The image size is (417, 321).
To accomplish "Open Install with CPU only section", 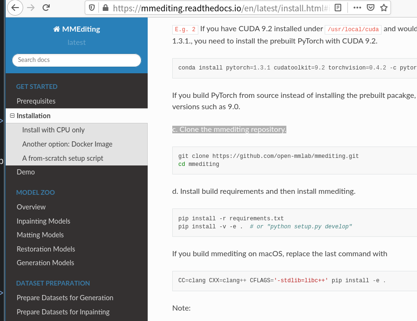I will [x=53, y=130].
